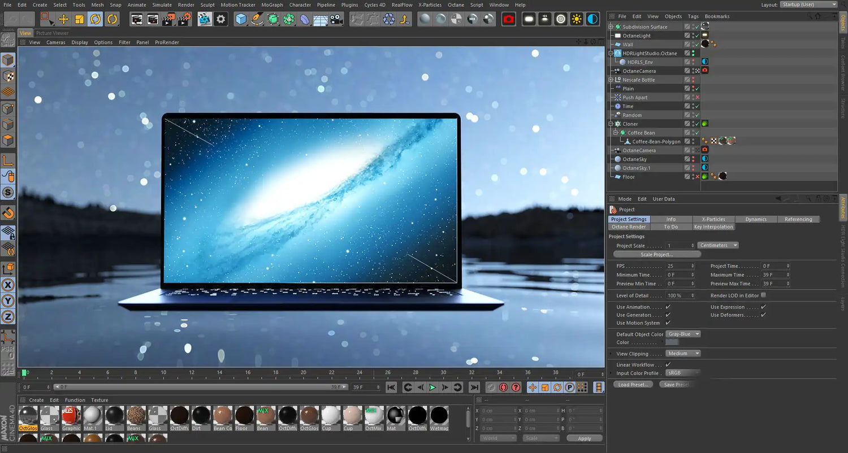Open the Cameras menu in viewport

[56, 42]
